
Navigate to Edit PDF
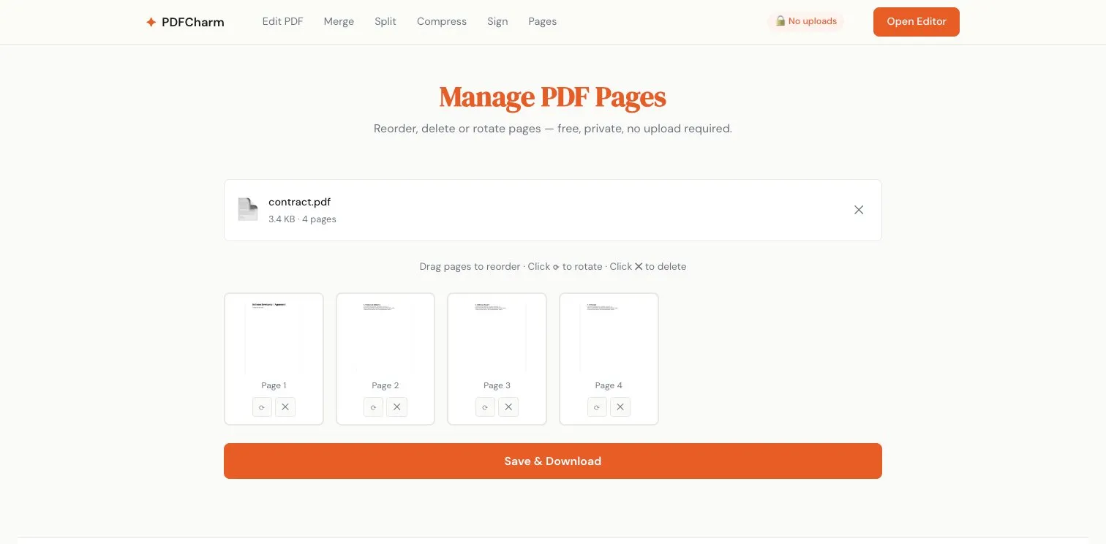282,21
